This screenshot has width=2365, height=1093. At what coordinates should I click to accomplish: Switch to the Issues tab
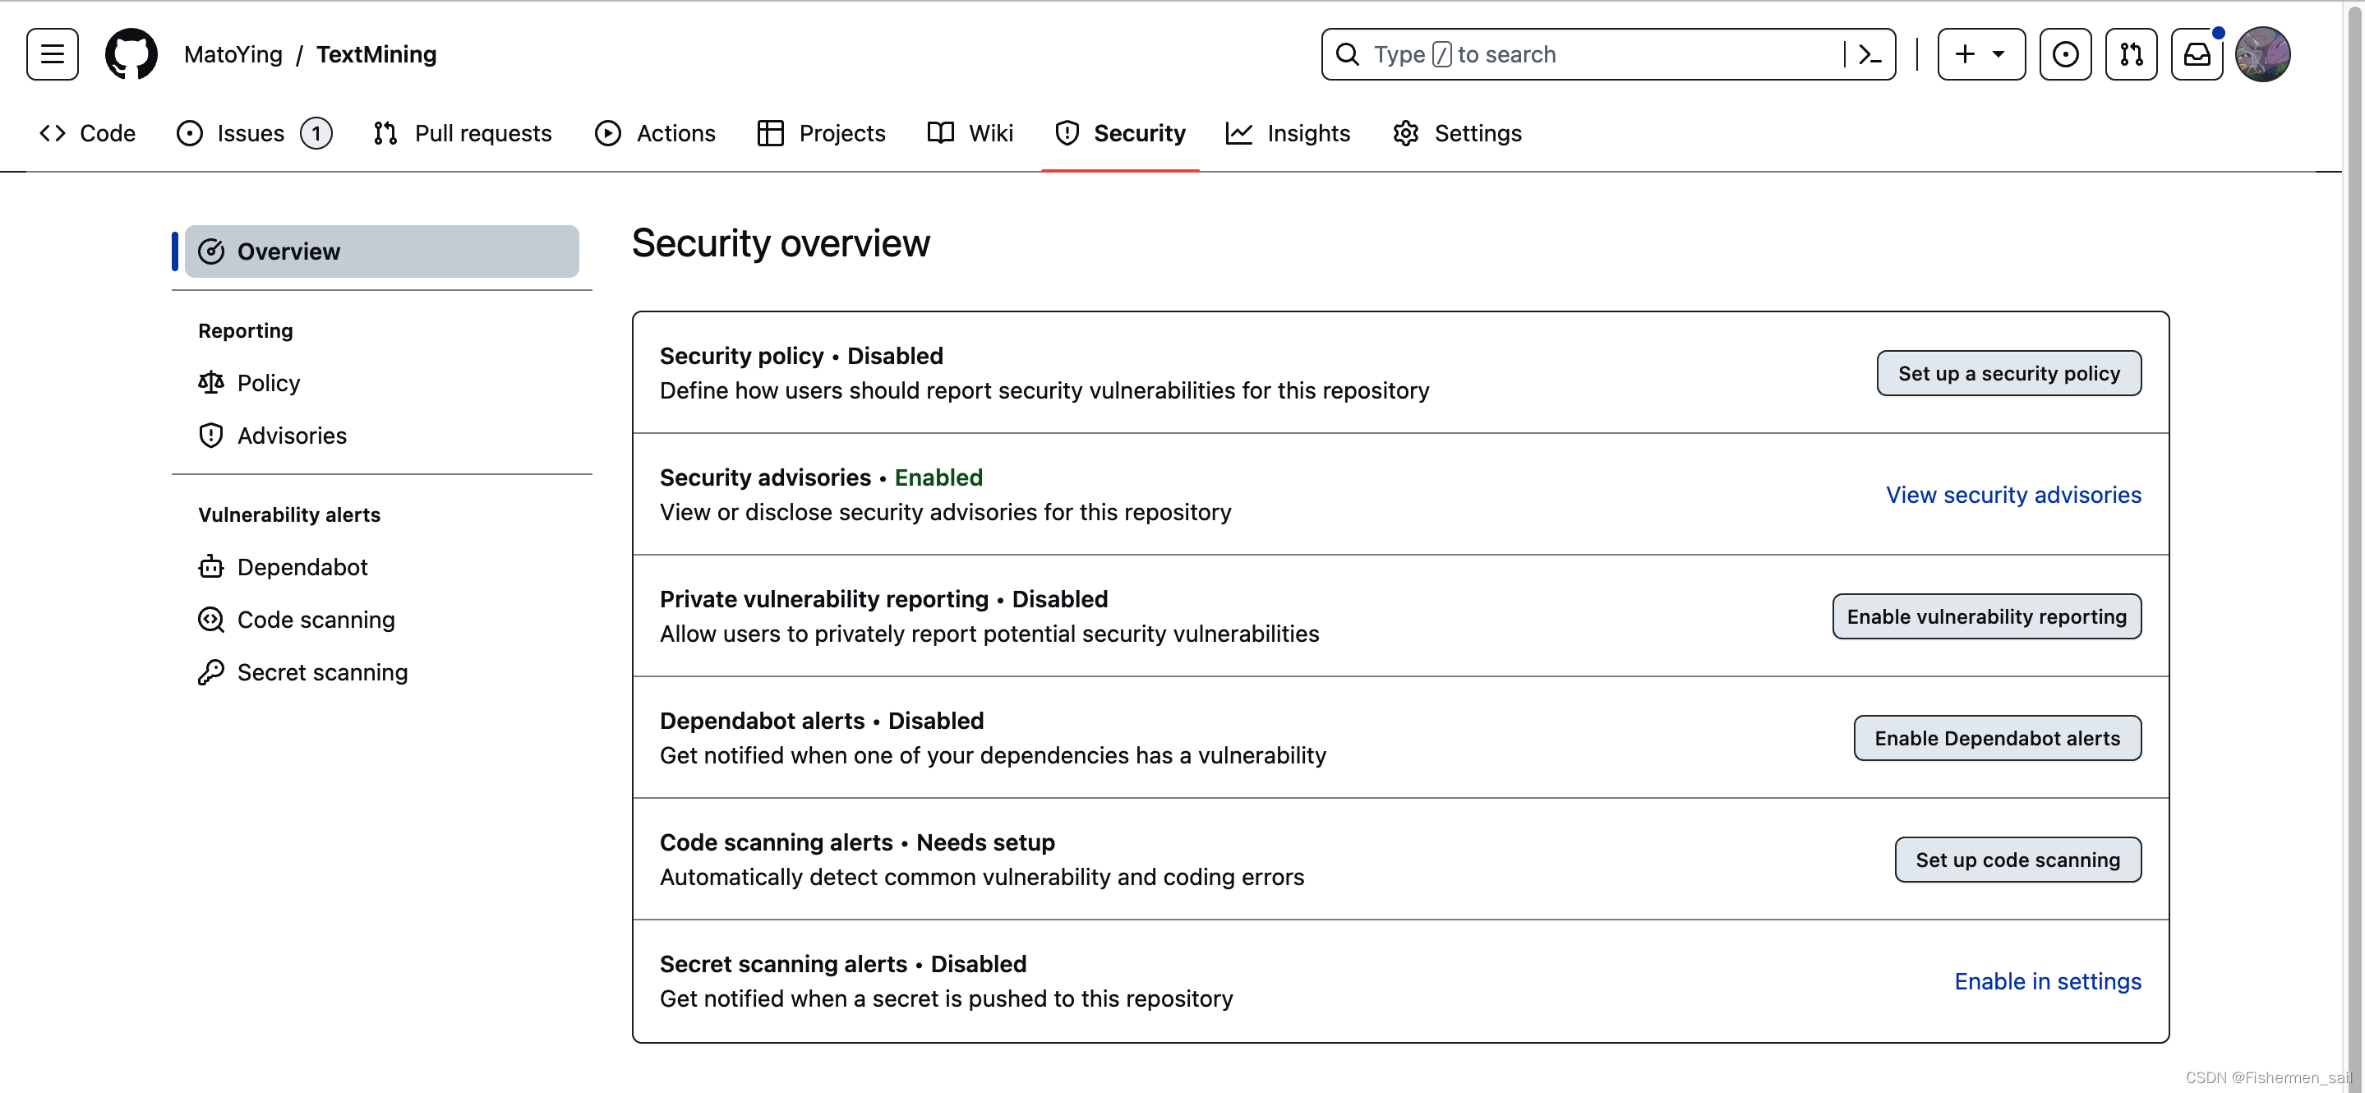(x=254, y=133)
